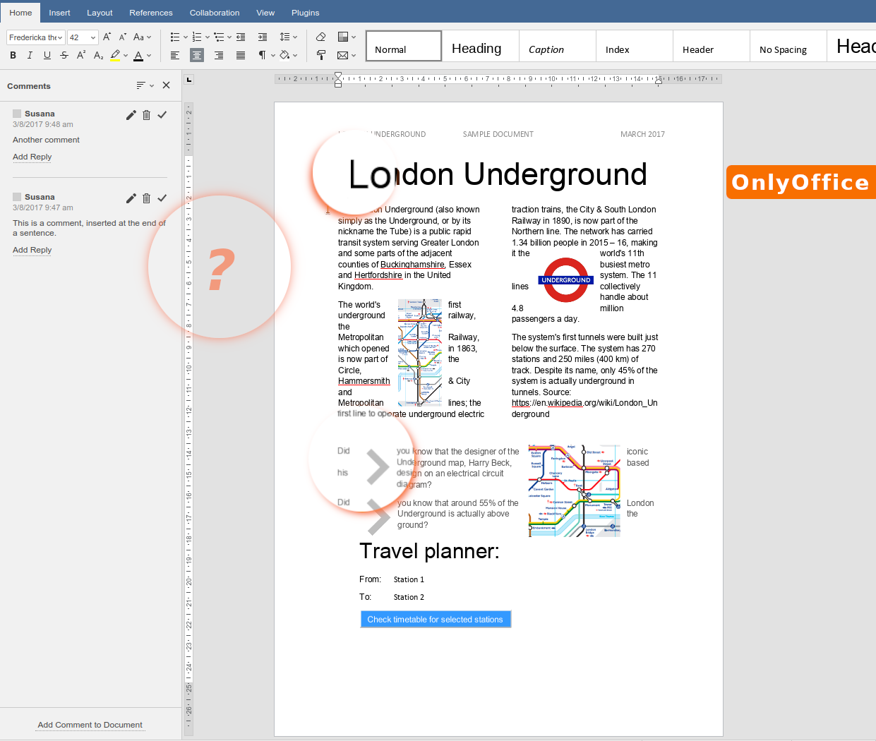Switch to the Layout tab
Screen dimensions: 876x741
[100, 13]
